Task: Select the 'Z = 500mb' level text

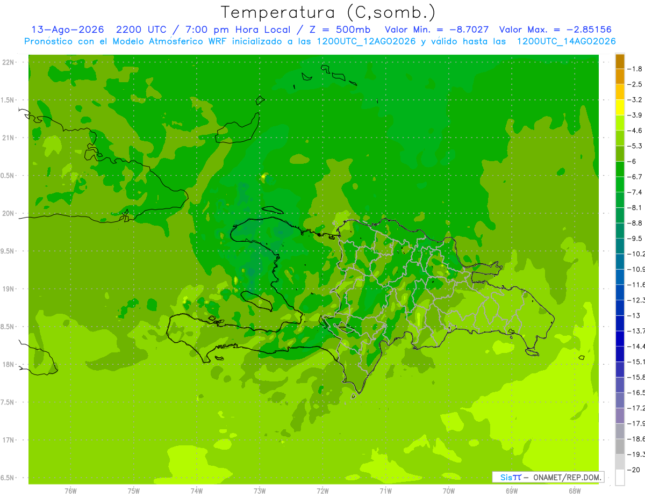Action: click(x=340, y=30)
